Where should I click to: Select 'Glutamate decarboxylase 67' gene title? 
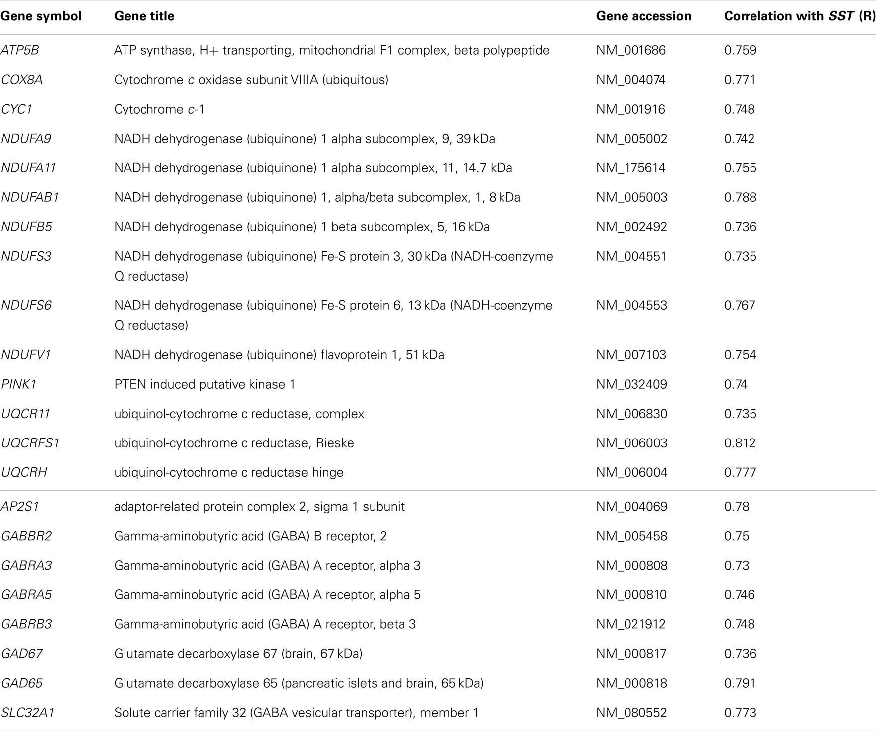pos(238,654)
